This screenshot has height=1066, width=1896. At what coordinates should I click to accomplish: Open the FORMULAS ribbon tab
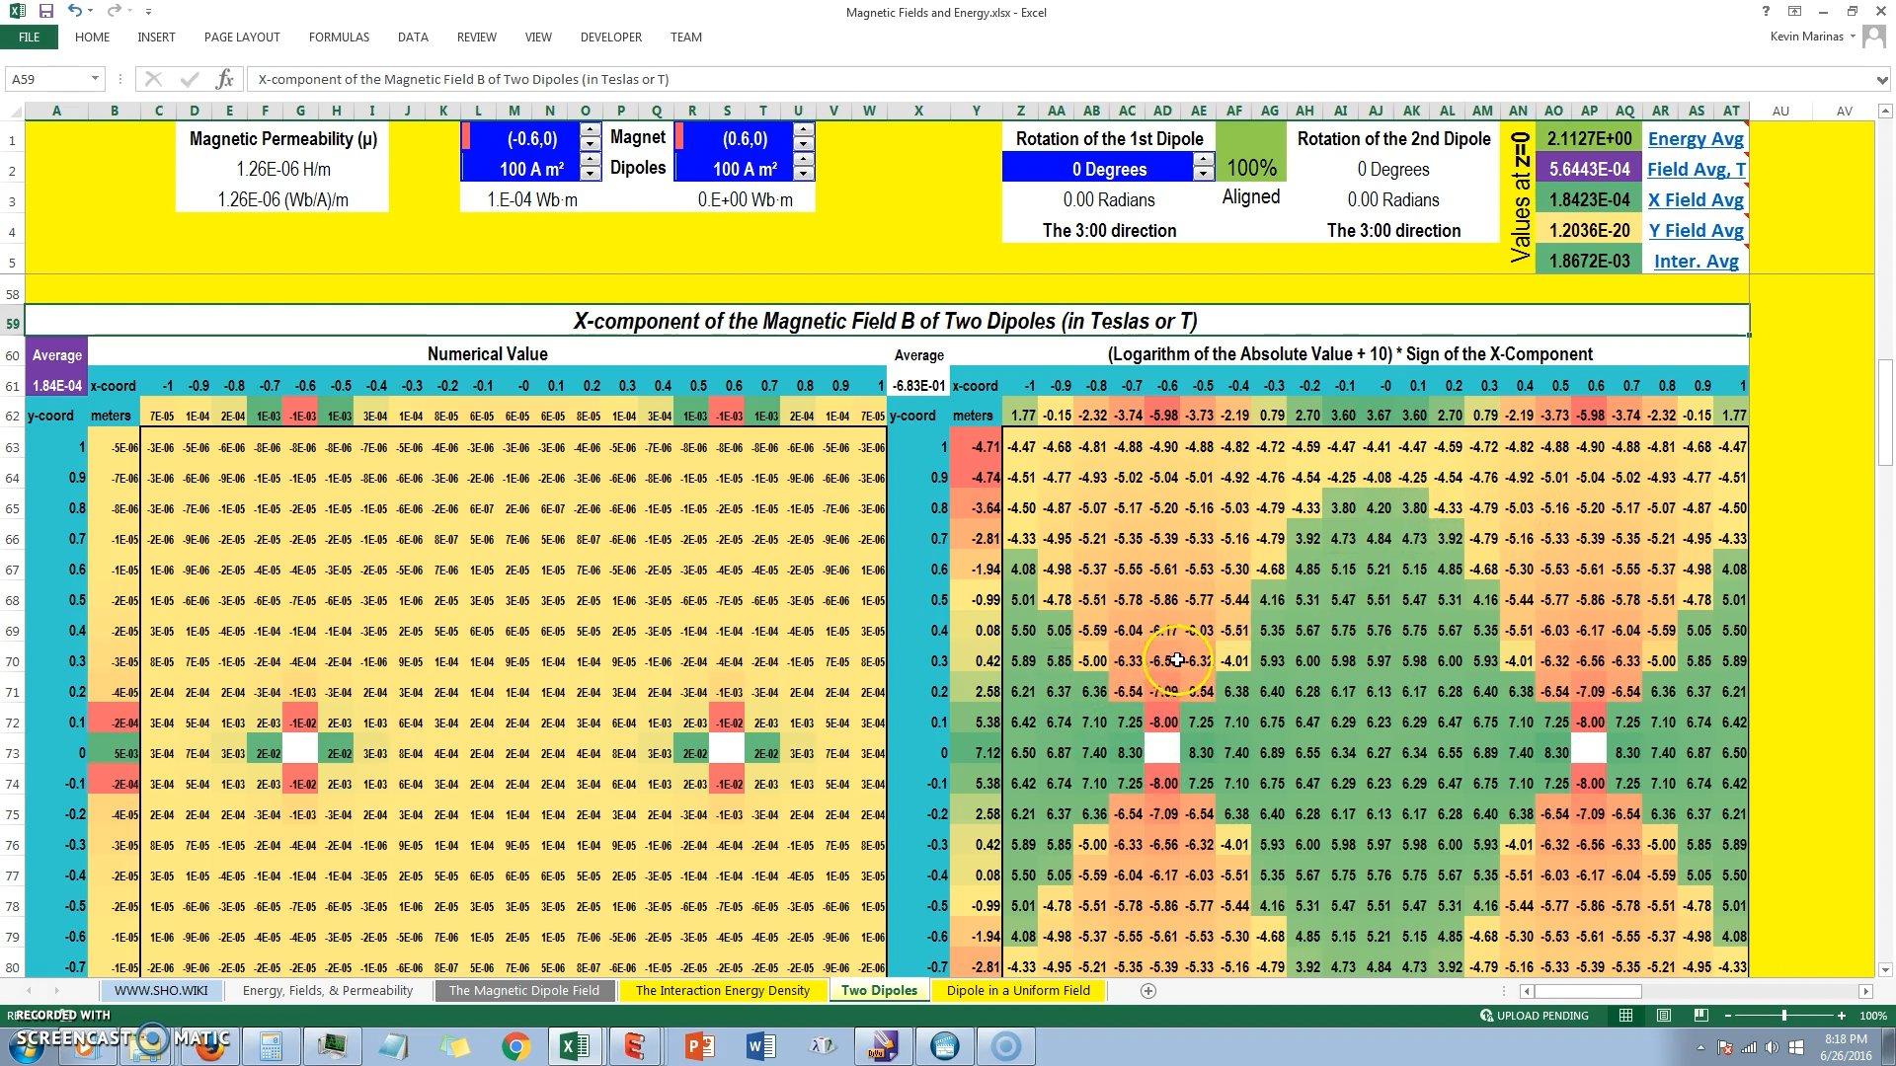[x=339, y=38]
